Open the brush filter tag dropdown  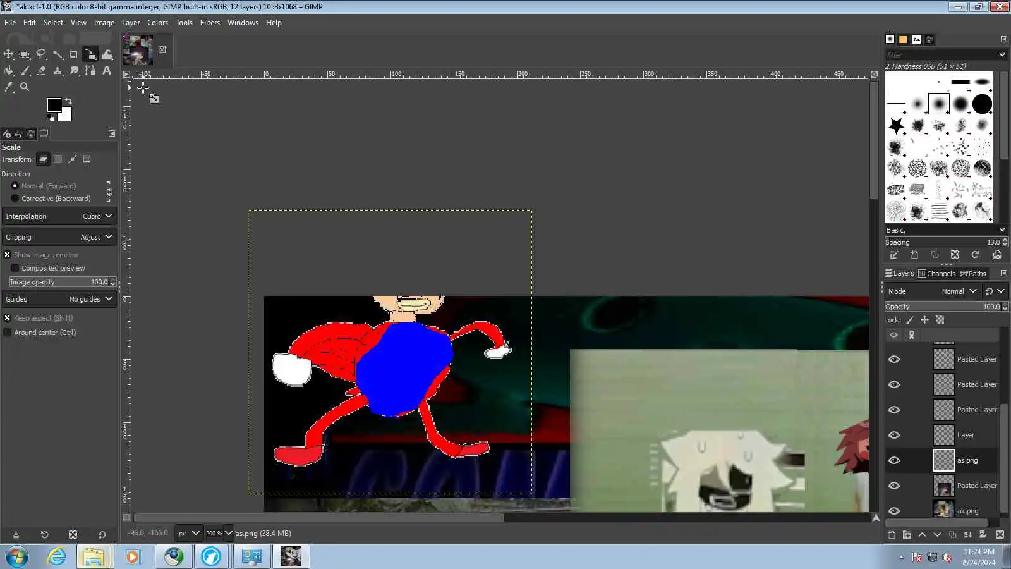pyautogui.click(x=1002, y=54)
